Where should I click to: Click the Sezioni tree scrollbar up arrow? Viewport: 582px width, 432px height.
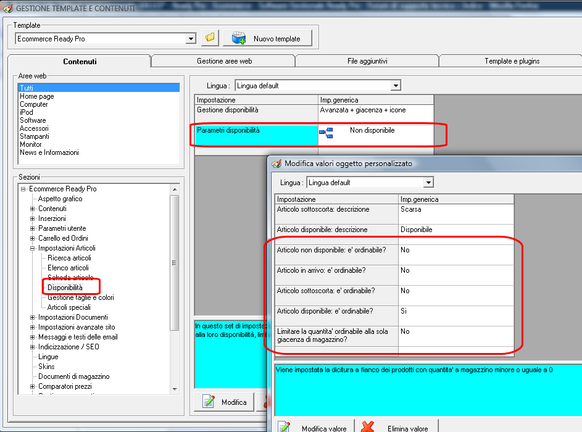click(175, 189)
